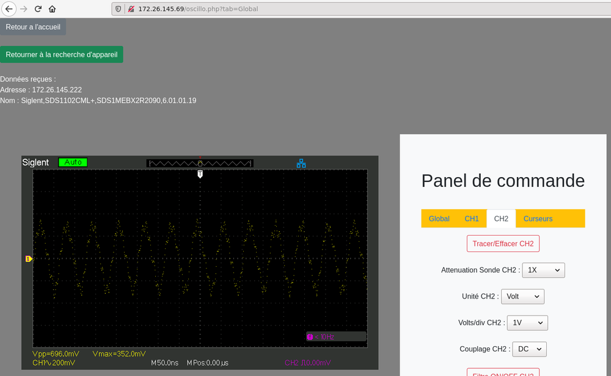
Task: Click the insecure connection padlock icon
Action: pos(131,9)
